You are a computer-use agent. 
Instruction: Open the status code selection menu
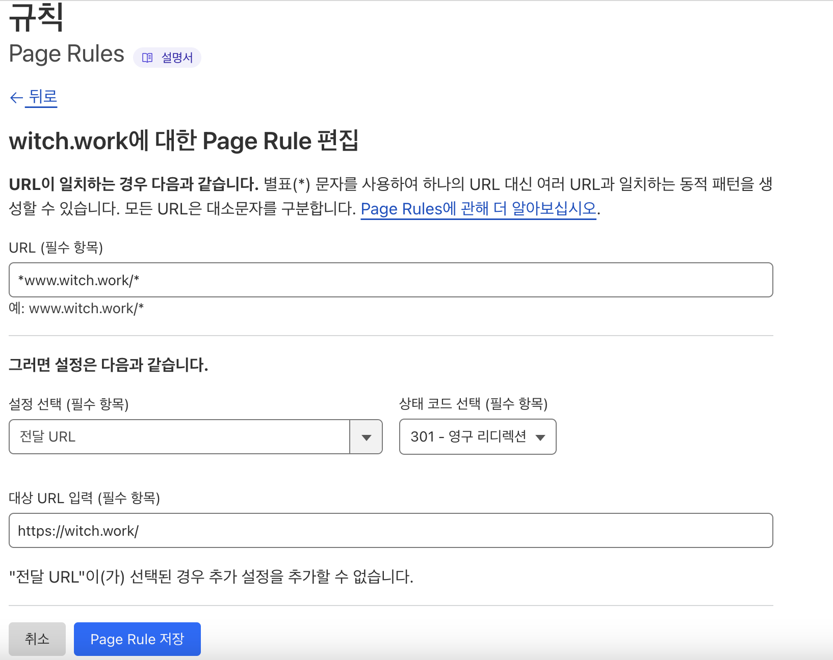pyautogui.click(x=477, y=436)
